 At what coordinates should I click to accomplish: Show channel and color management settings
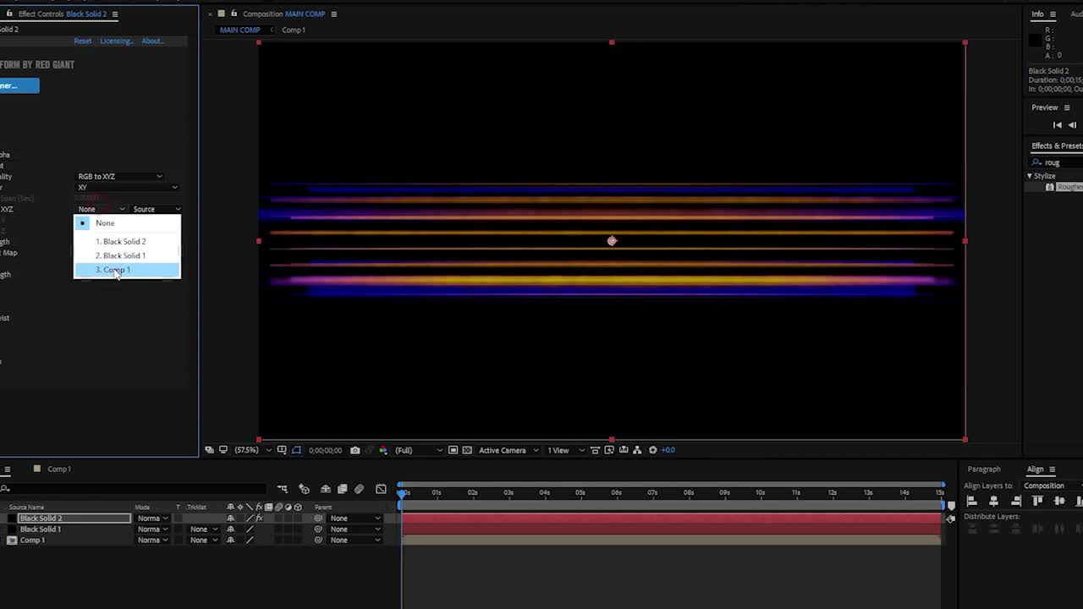click(x=383, y=450)
